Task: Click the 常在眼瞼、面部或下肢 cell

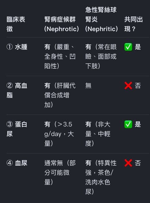Action: (x=101, y=57)
